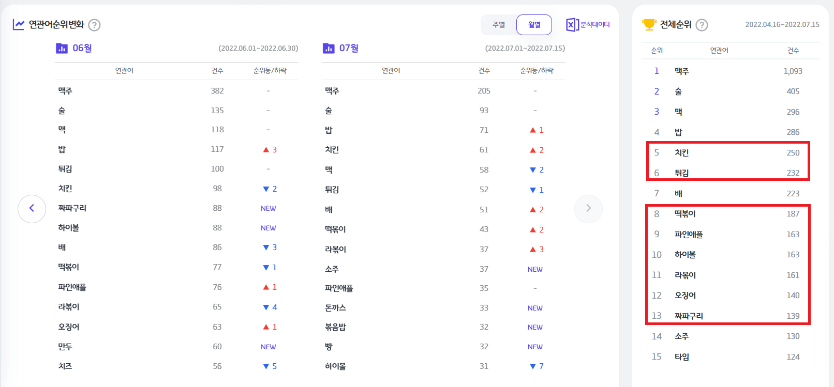Viewport: 834px width, 387px height.
Task: Click the 06월 chart icon
Action: coord(62,48)
